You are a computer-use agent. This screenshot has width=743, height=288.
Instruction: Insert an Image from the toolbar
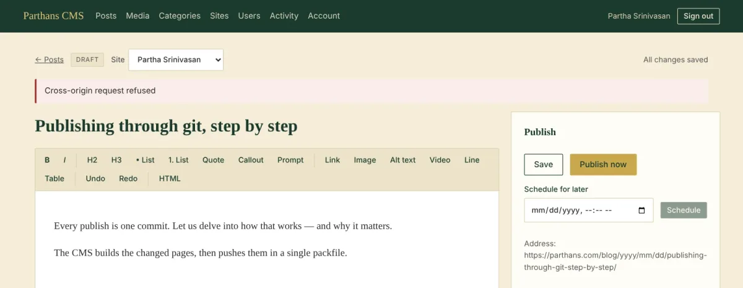click(365, 160)
